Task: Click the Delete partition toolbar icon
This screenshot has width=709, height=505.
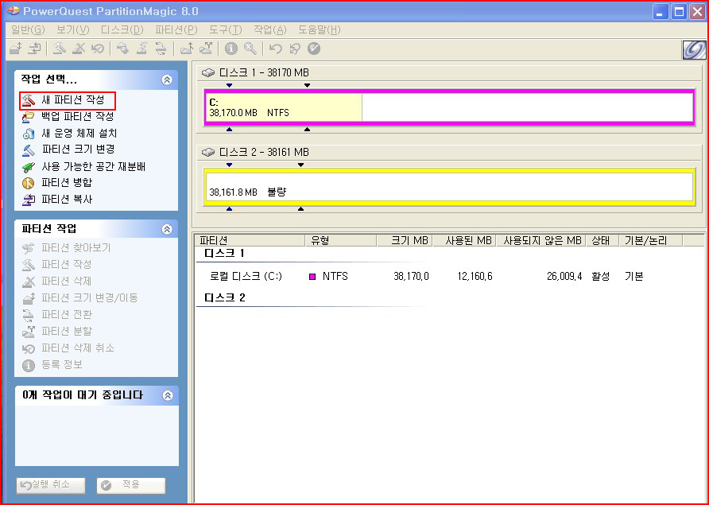Action: click(x=79, y=48)
